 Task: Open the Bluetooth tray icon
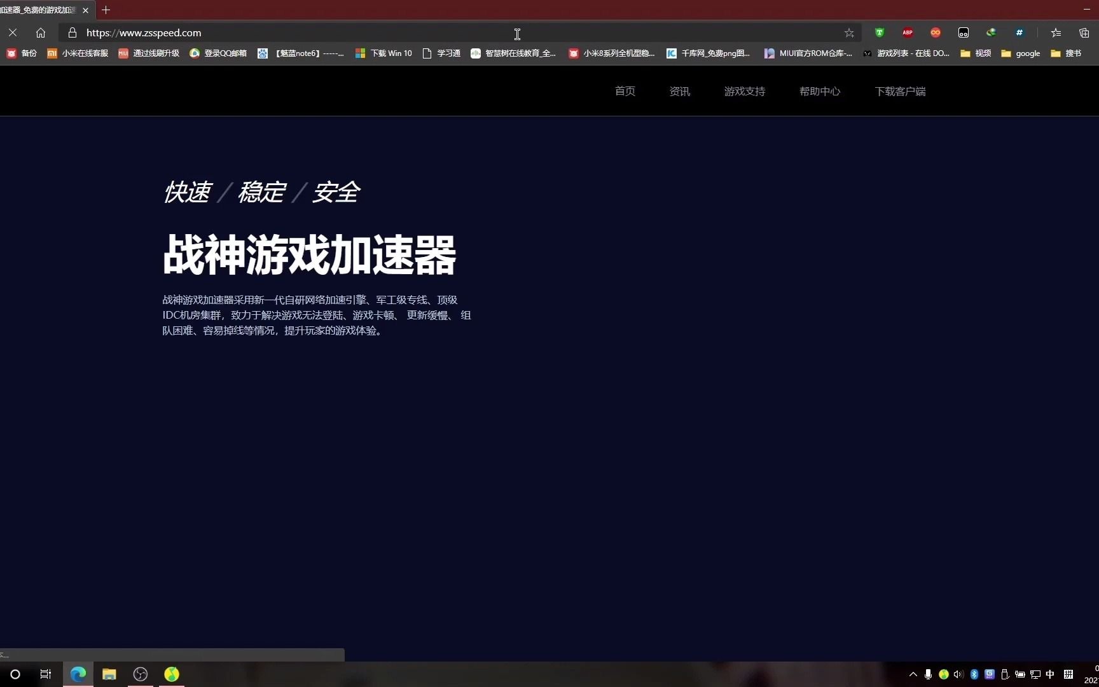pos(974,674)
